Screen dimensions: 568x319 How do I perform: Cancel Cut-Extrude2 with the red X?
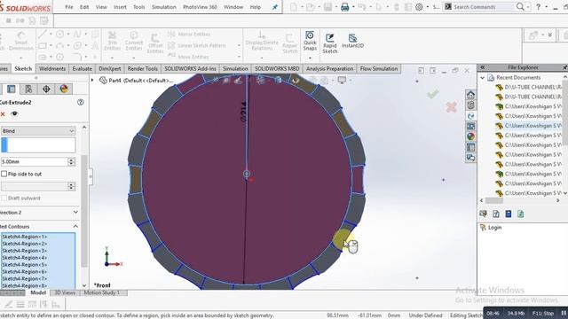[x=3, y=114]
